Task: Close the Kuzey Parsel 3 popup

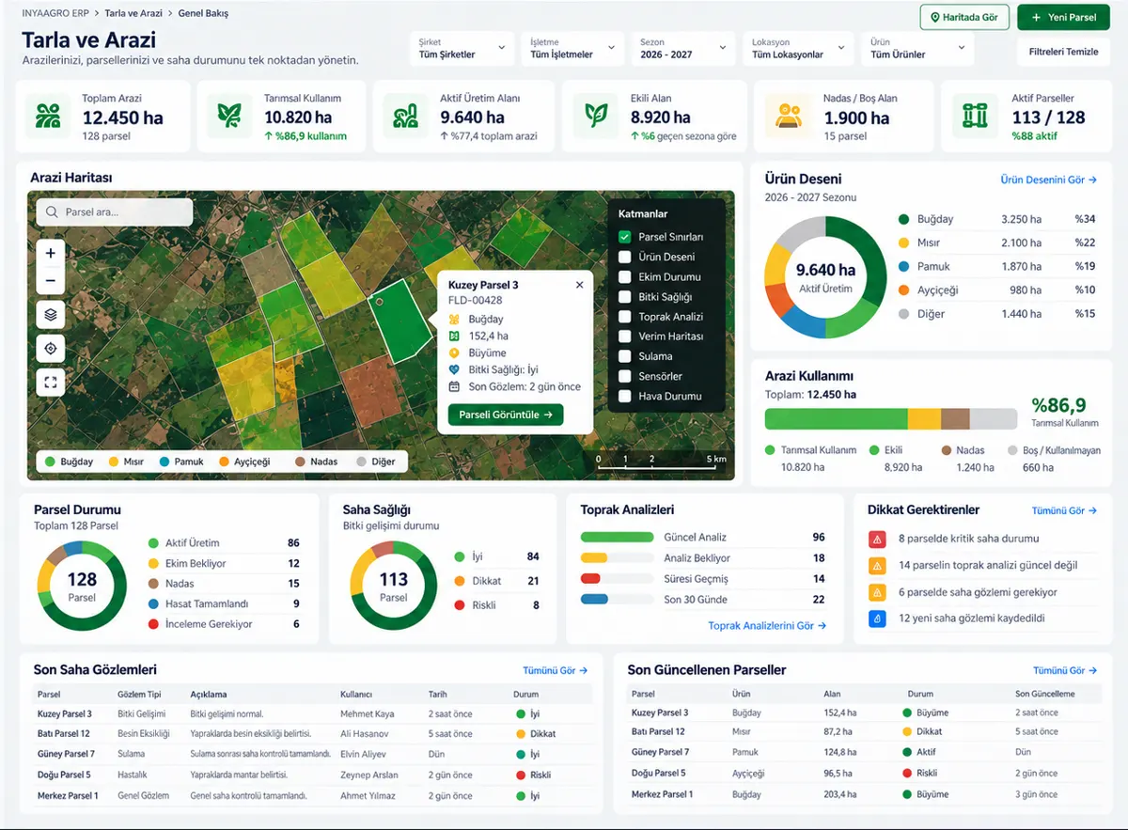Action: point(579,285)
